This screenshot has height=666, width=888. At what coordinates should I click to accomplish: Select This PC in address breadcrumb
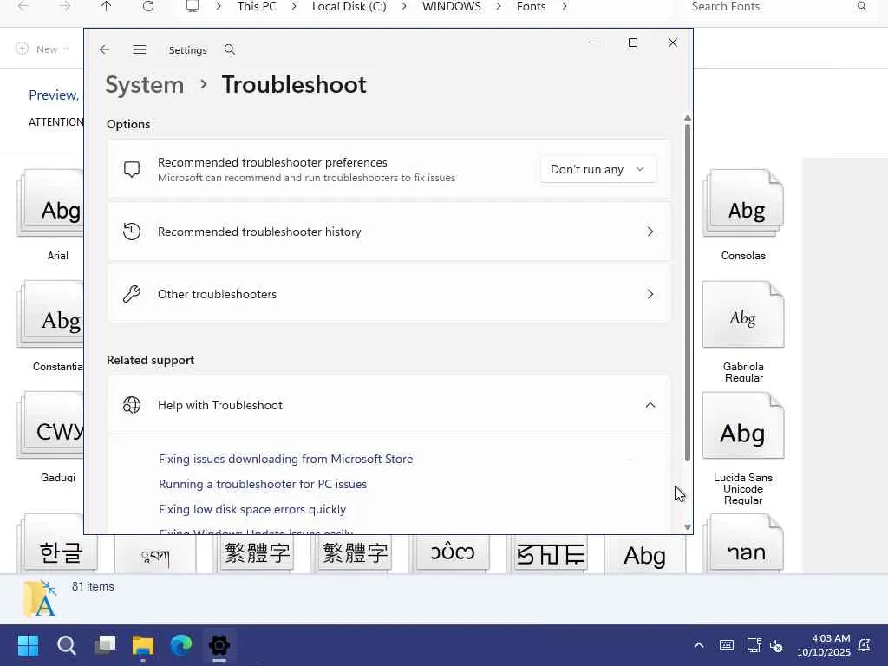click(257, 6)
